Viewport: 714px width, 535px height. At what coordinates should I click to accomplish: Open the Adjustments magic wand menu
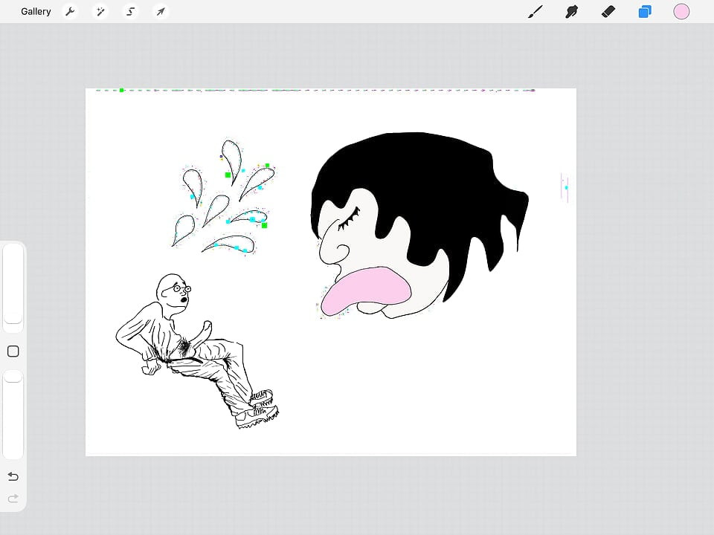tap(100, 11)
